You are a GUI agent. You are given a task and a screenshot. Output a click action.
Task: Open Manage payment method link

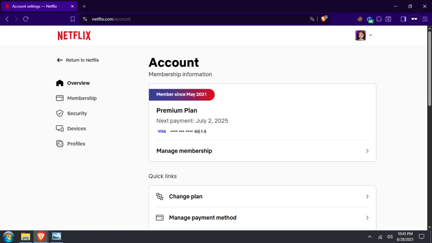pos(262,218)
